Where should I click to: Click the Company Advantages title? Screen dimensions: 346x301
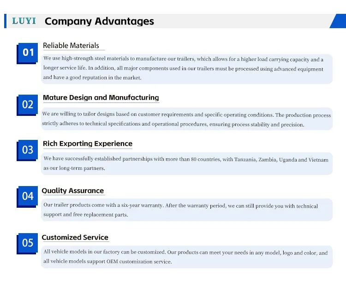click(x=99, y=21)
